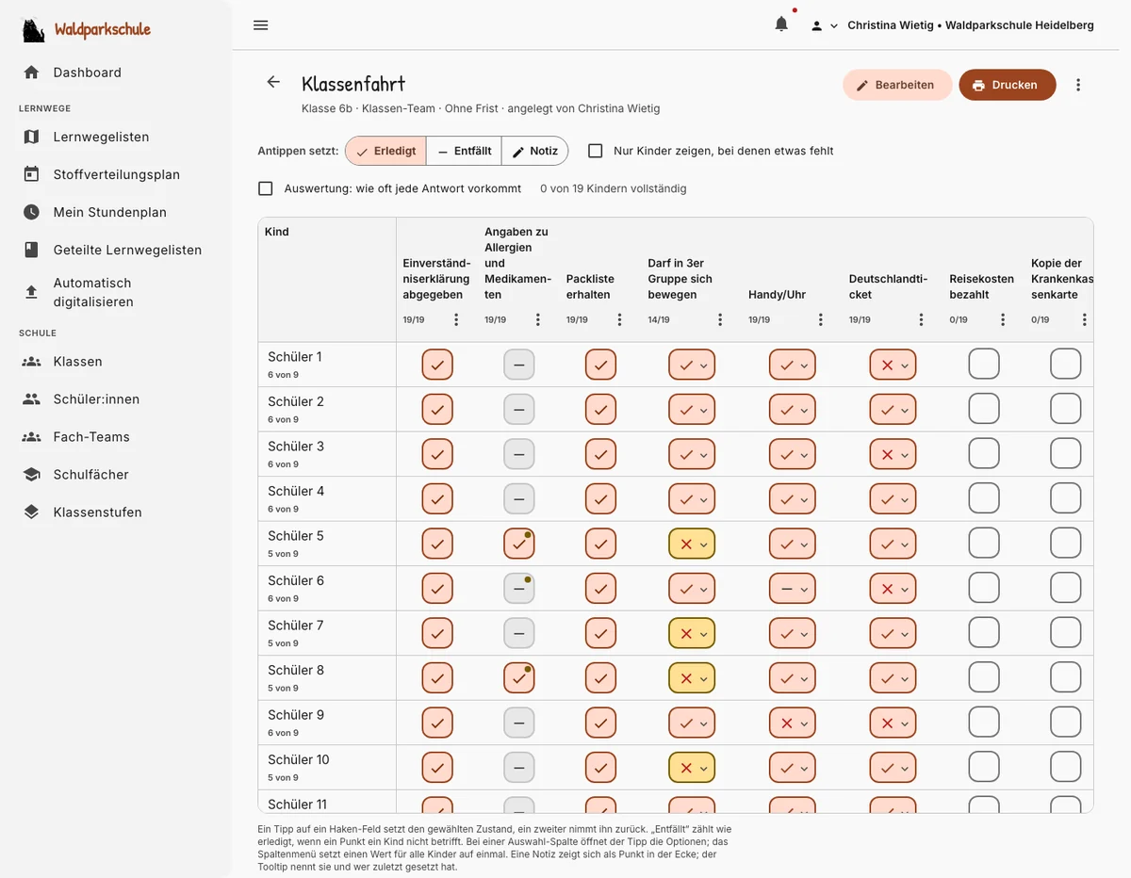Select the Notiz tap mode
1131x878 pixels.
coord(535,151)
